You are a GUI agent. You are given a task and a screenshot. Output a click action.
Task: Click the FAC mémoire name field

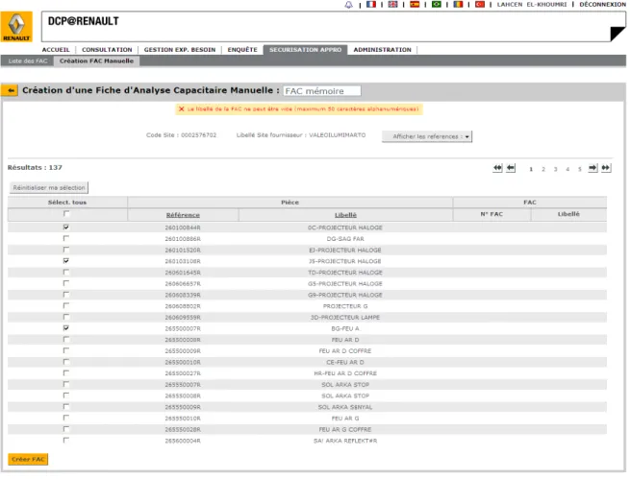322,91
